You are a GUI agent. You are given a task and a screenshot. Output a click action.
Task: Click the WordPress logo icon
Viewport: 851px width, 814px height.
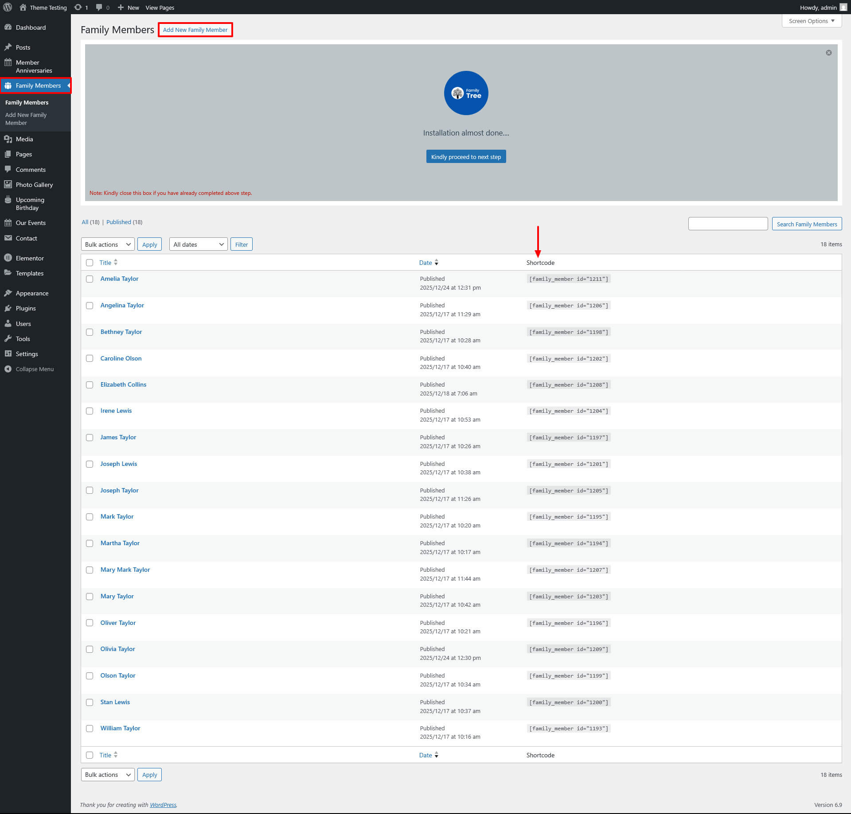(x=8, y=7)
